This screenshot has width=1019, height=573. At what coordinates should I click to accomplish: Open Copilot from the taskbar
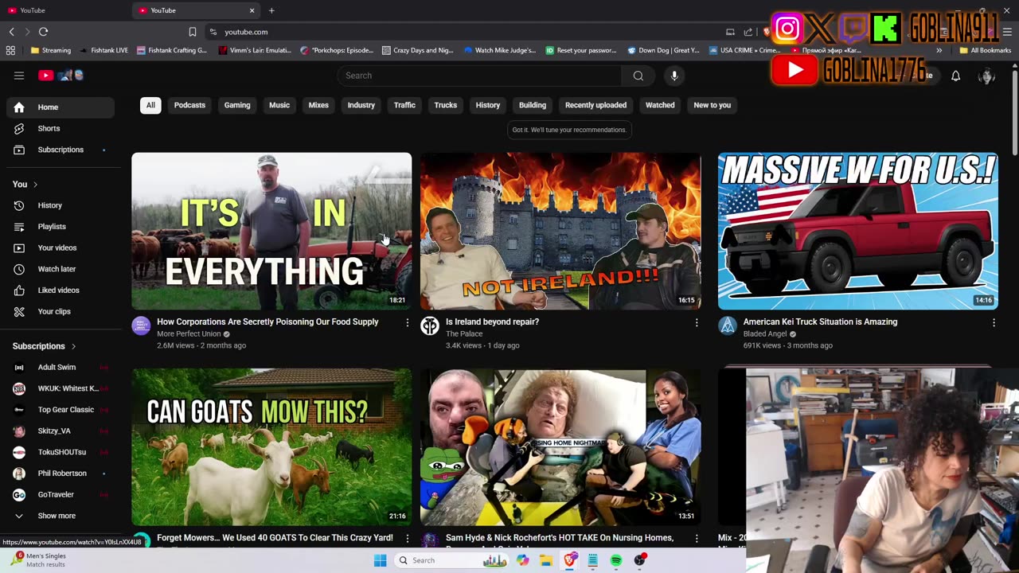coord(522,560)
